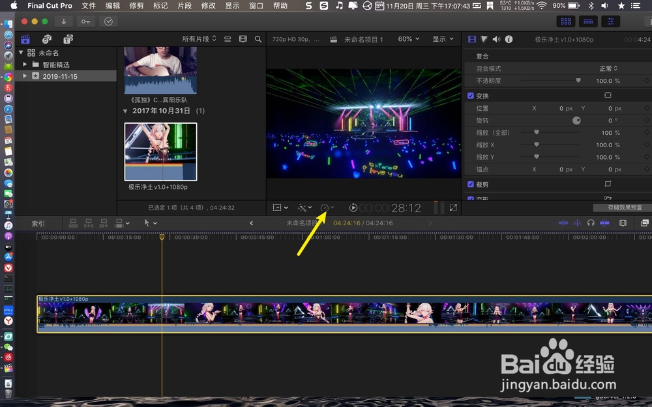The height and width of the screenshot is (407, 652).
Task: Open timeline clip appearance filmstrip button
Action: pyautogui.click(x=623, y=223)
